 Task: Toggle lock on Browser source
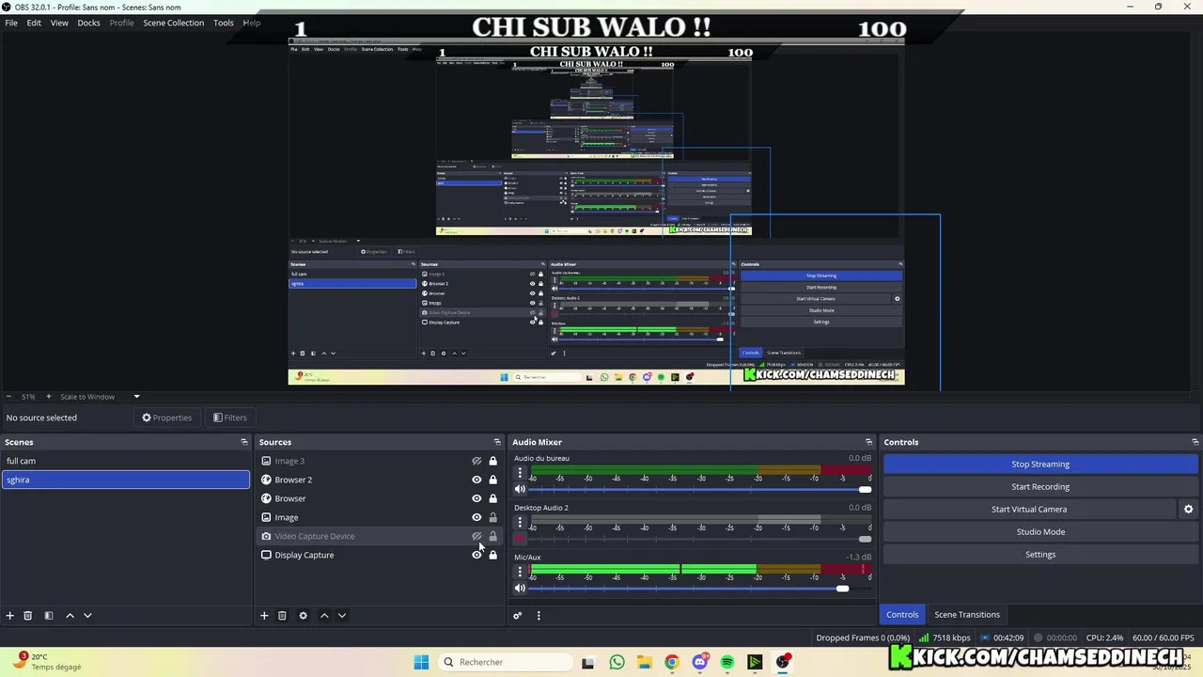coord(492,498)
